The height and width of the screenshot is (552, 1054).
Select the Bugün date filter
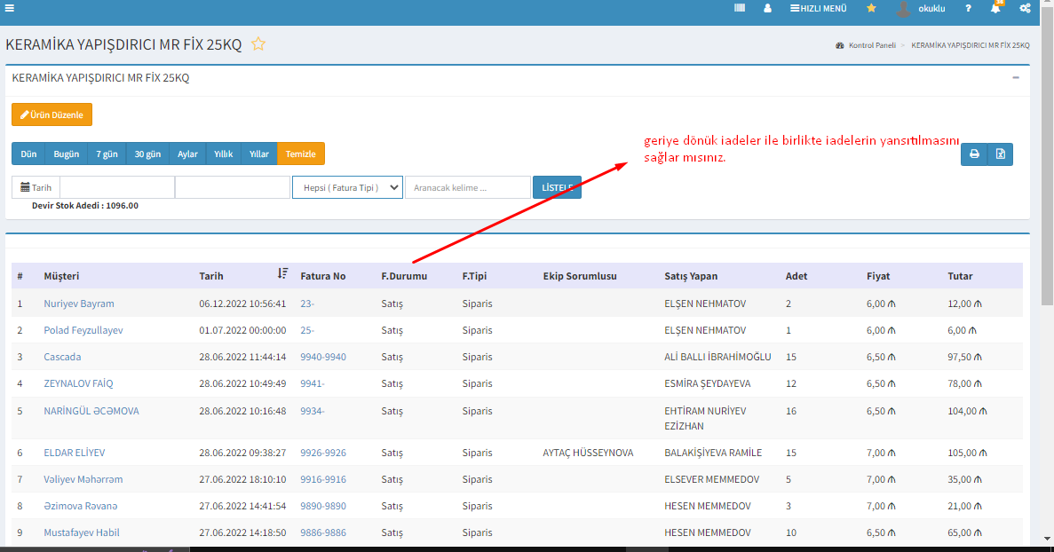[x=66, y=154]
